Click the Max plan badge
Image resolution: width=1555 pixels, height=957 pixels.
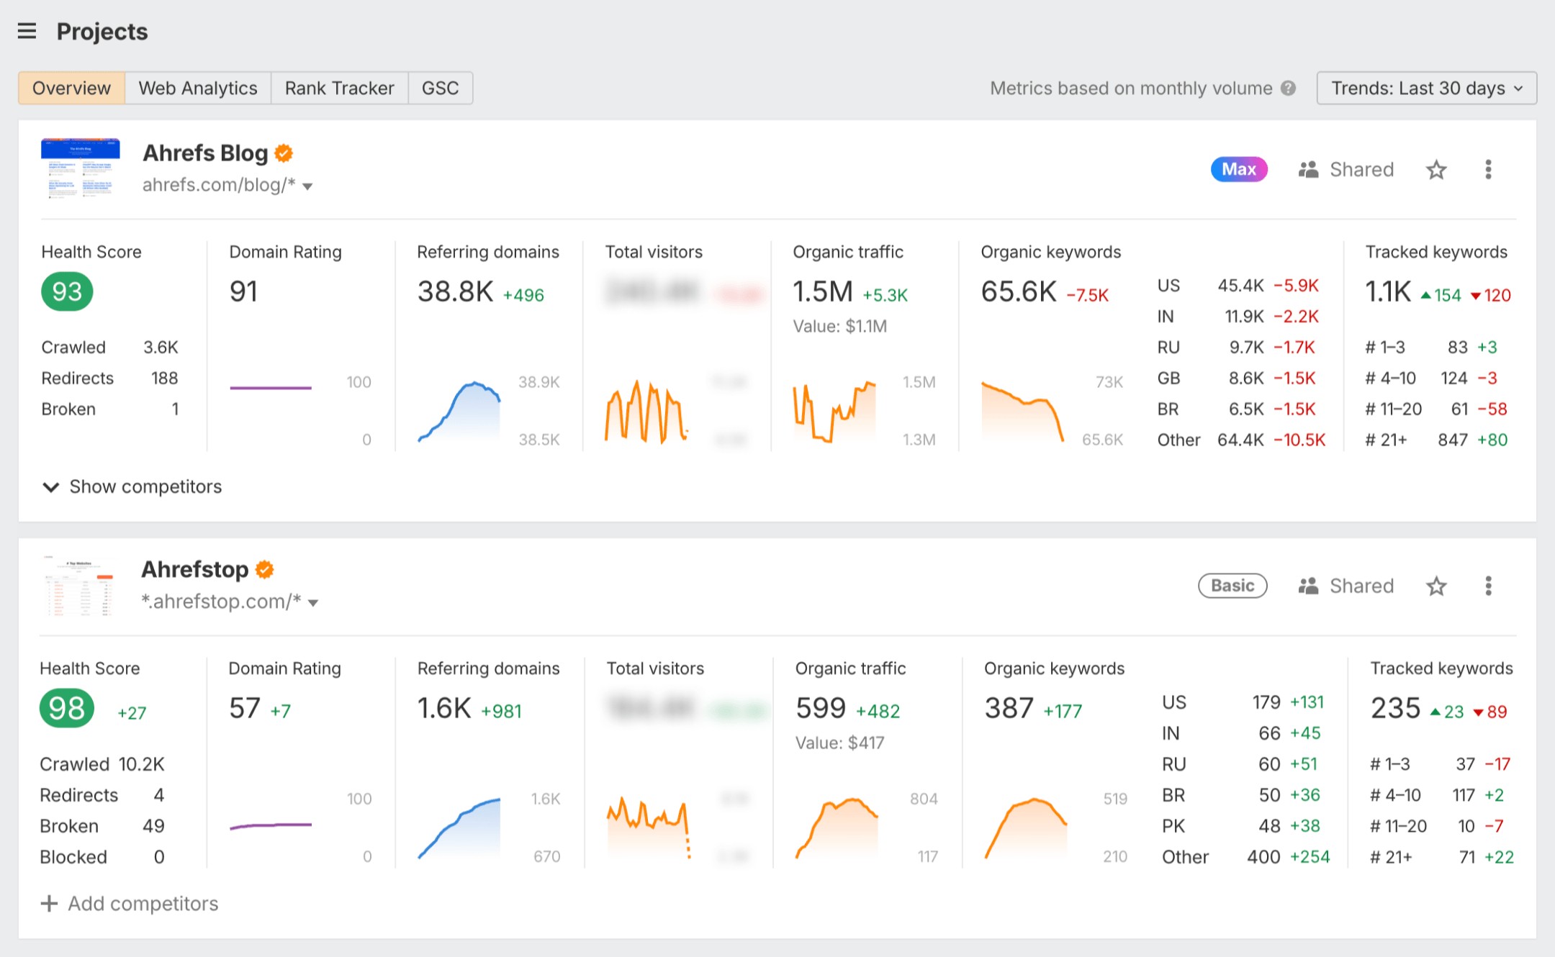(x=1238, y=169)
